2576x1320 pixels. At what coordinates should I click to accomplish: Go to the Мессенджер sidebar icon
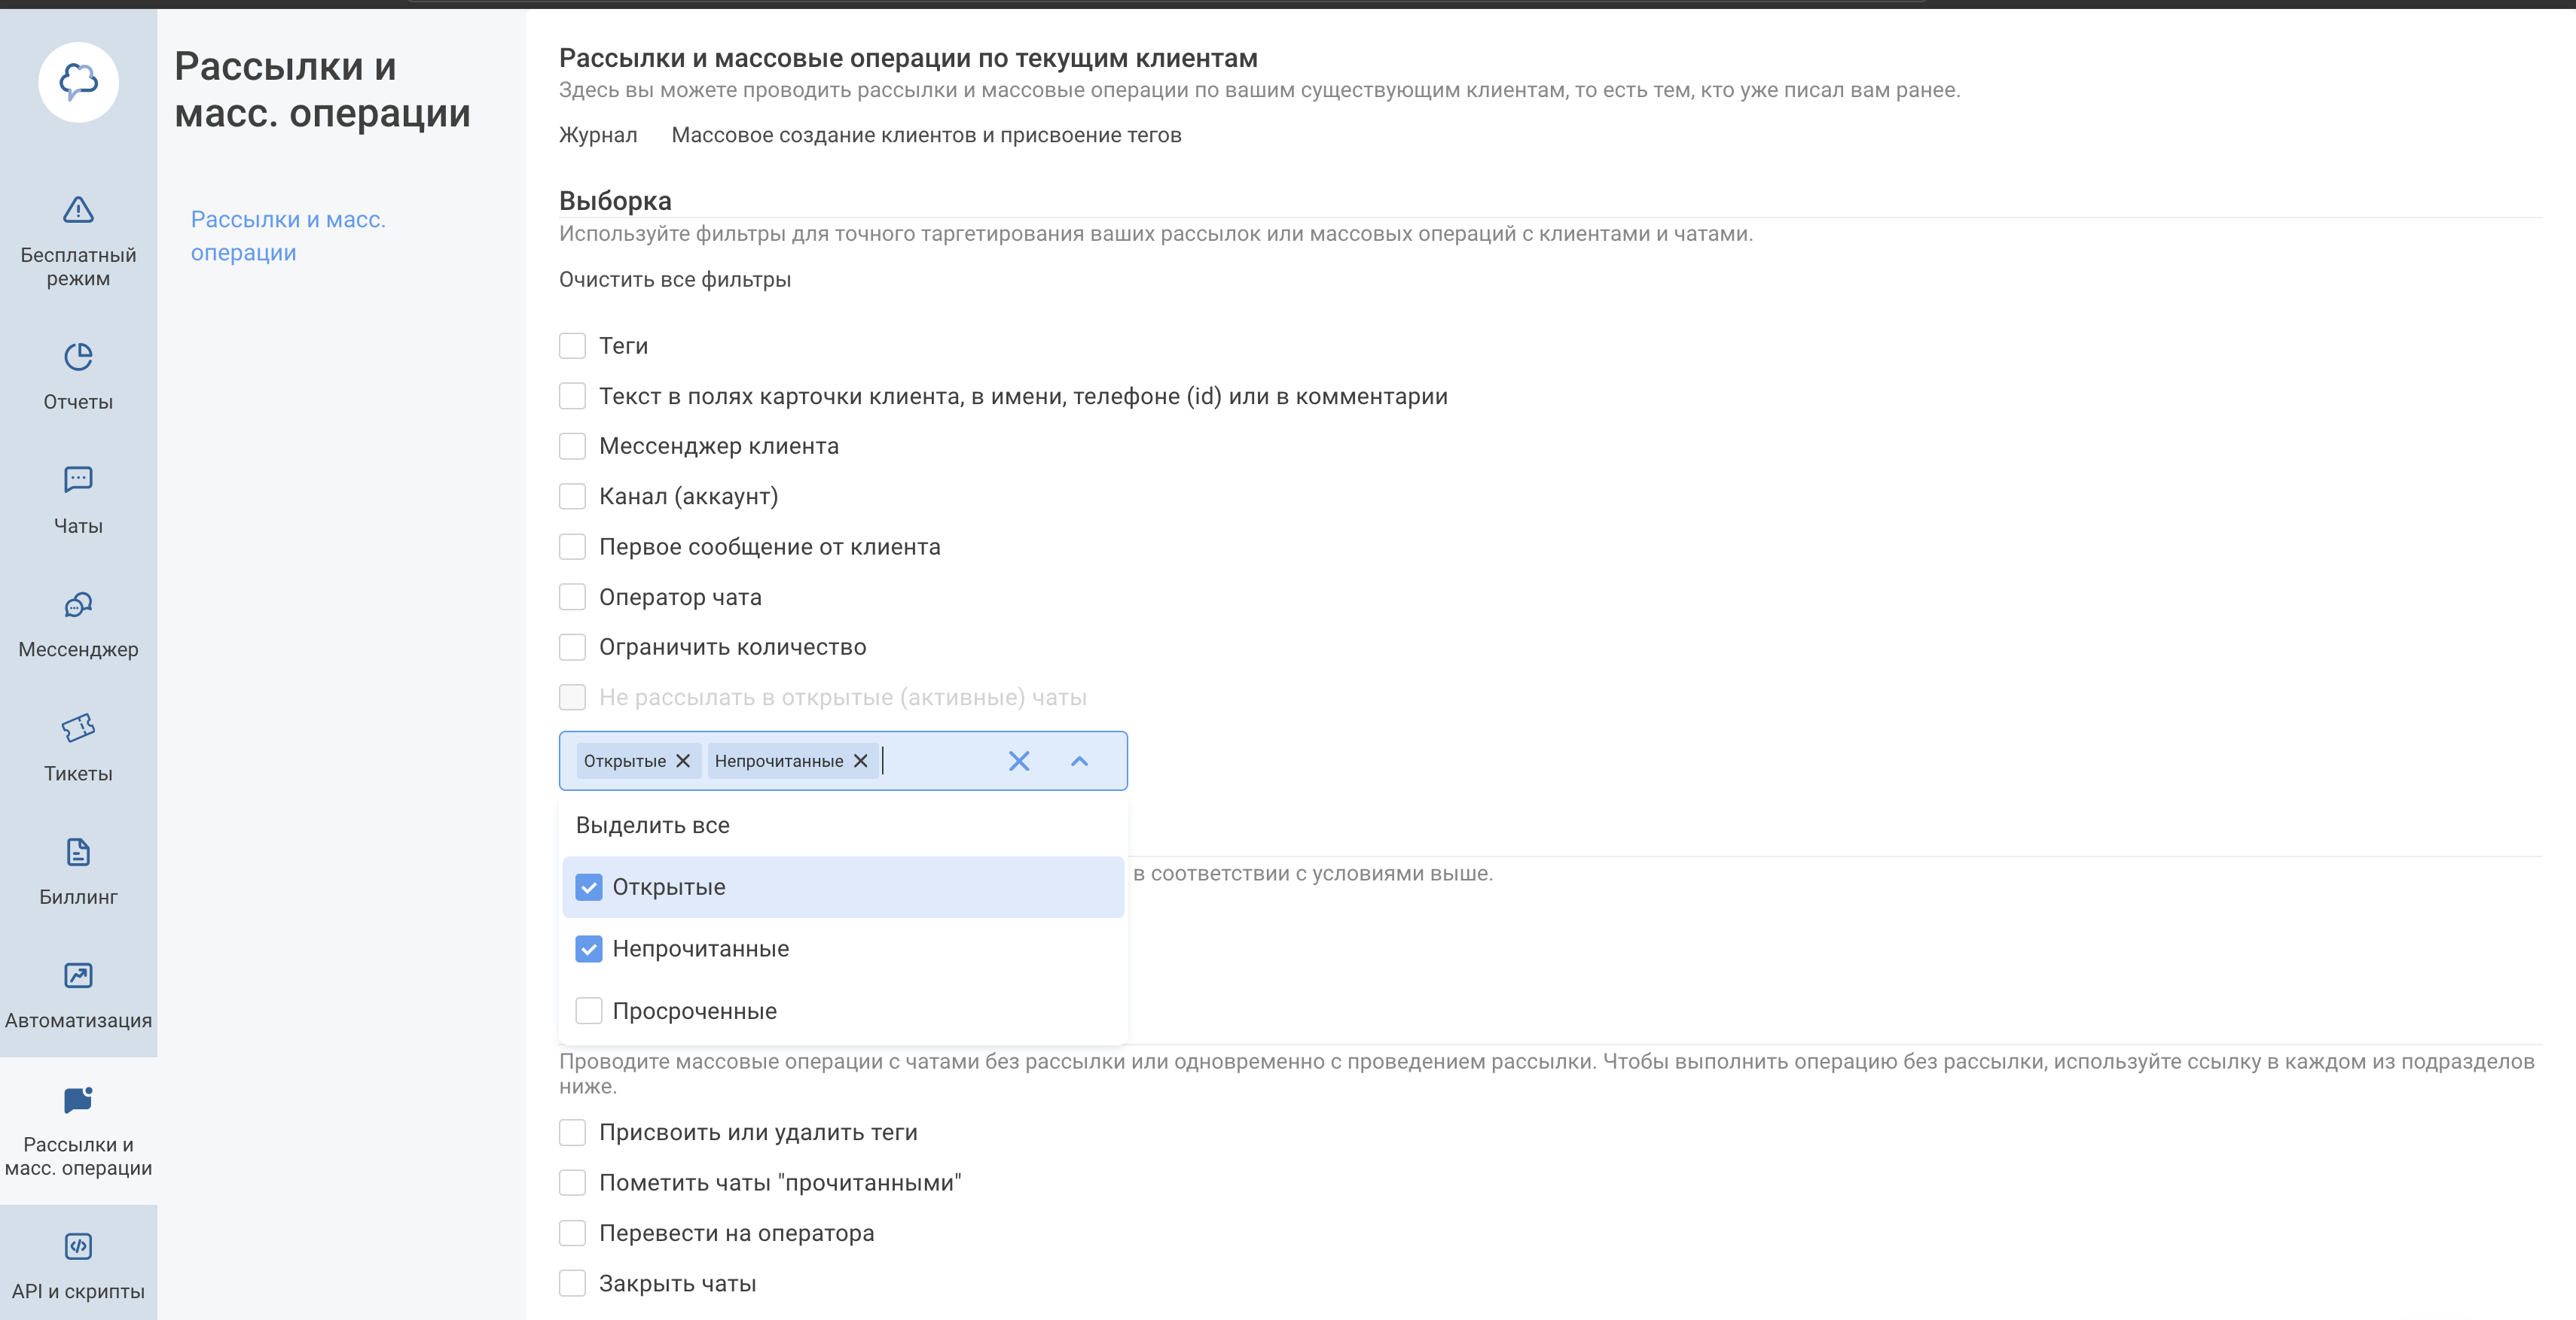pos(78,604)
